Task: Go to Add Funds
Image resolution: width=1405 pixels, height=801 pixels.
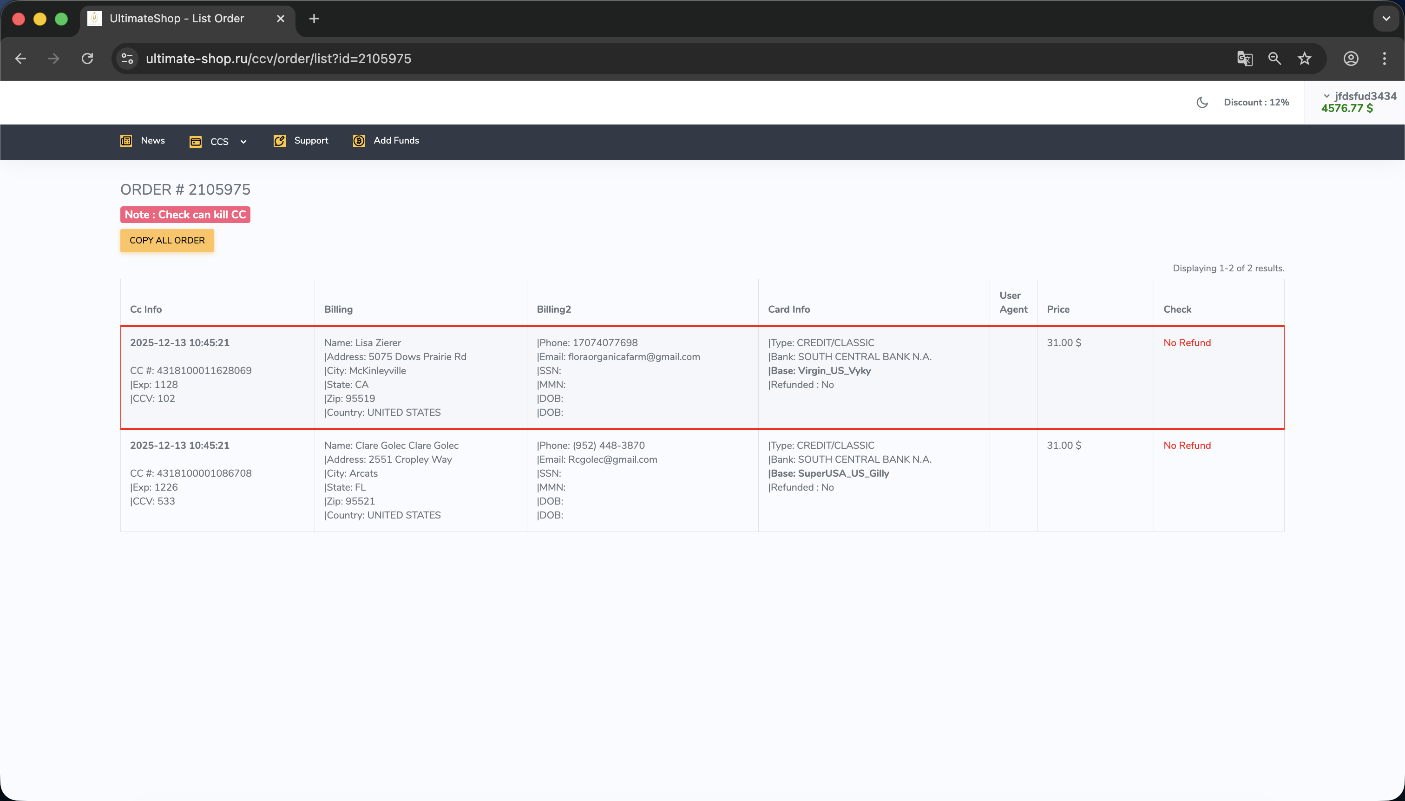Action: [386, 141]
